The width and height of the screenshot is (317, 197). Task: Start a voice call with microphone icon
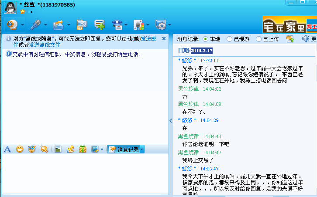tap(35, 25)
